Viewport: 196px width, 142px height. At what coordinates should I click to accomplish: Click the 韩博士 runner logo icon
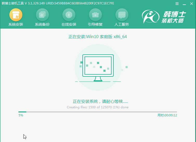[x=150, y=17]
